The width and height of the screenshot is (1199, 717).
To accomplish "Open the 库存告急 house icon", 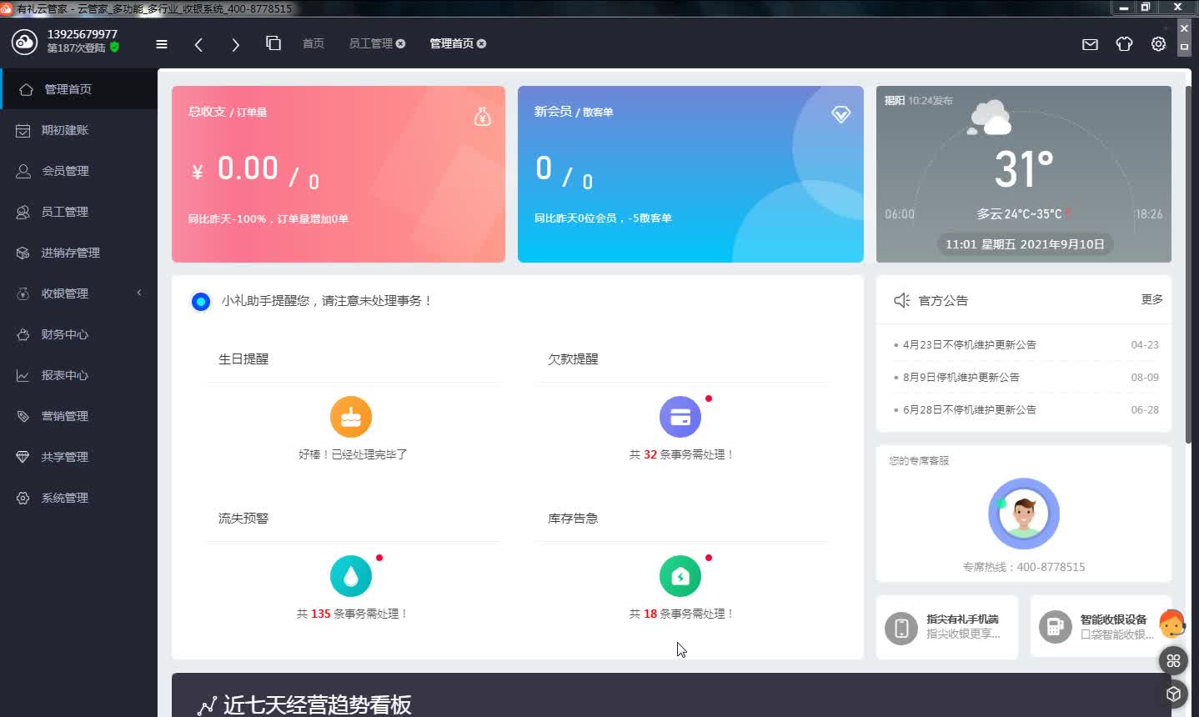I will [680, 576].
